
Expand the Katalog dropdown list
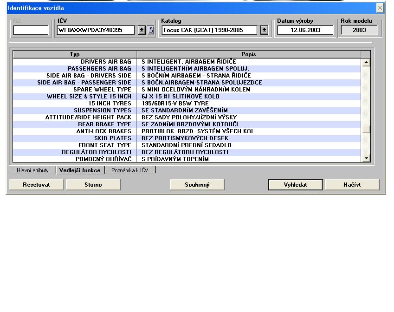click(x=264, y=30)
